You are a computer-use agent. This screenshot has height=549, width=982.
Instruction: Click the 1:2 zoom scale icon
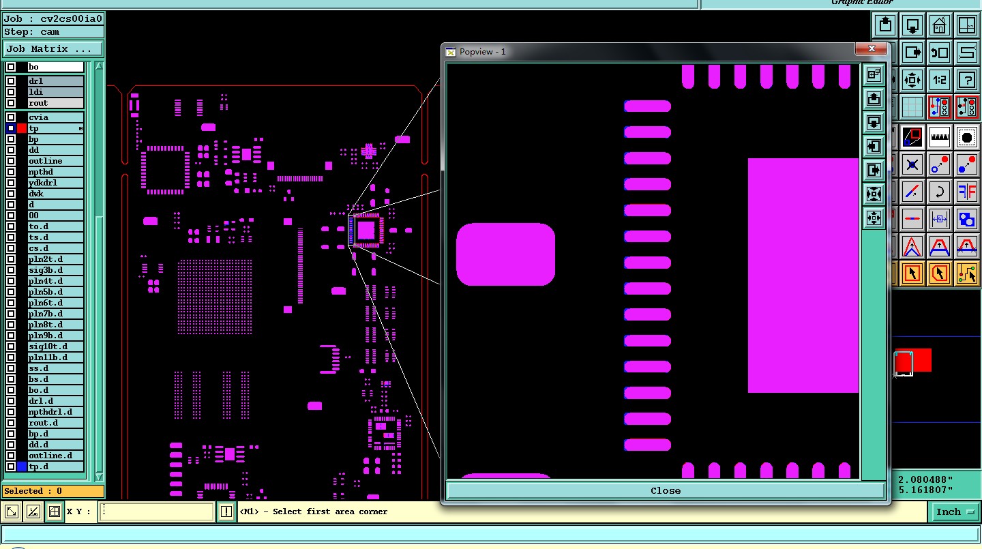point(939,79)
